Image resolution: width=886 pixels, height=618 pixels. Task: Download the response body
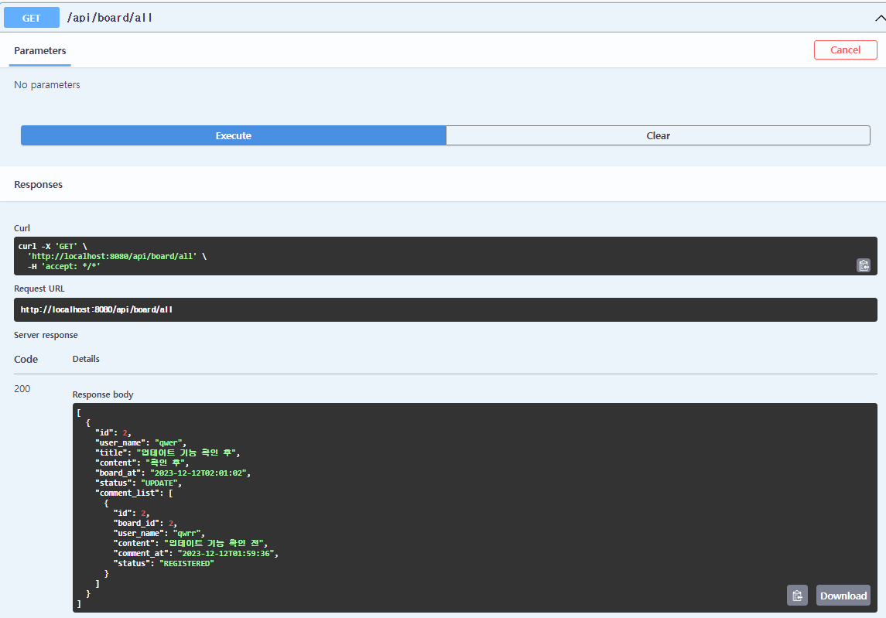(843, 596)
